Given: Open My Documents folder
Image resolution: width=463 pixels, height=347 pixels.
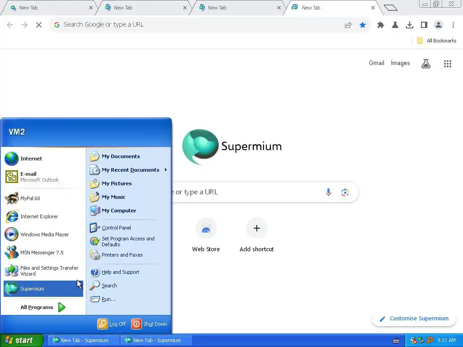Looking at the screenshot, I should tap(128, 156).
